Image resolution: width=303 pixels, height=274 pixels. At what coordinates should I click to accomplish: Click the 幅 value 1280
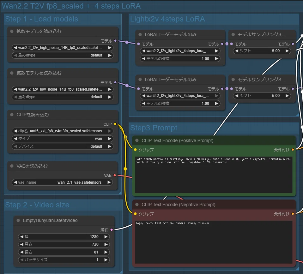[94, 237]
